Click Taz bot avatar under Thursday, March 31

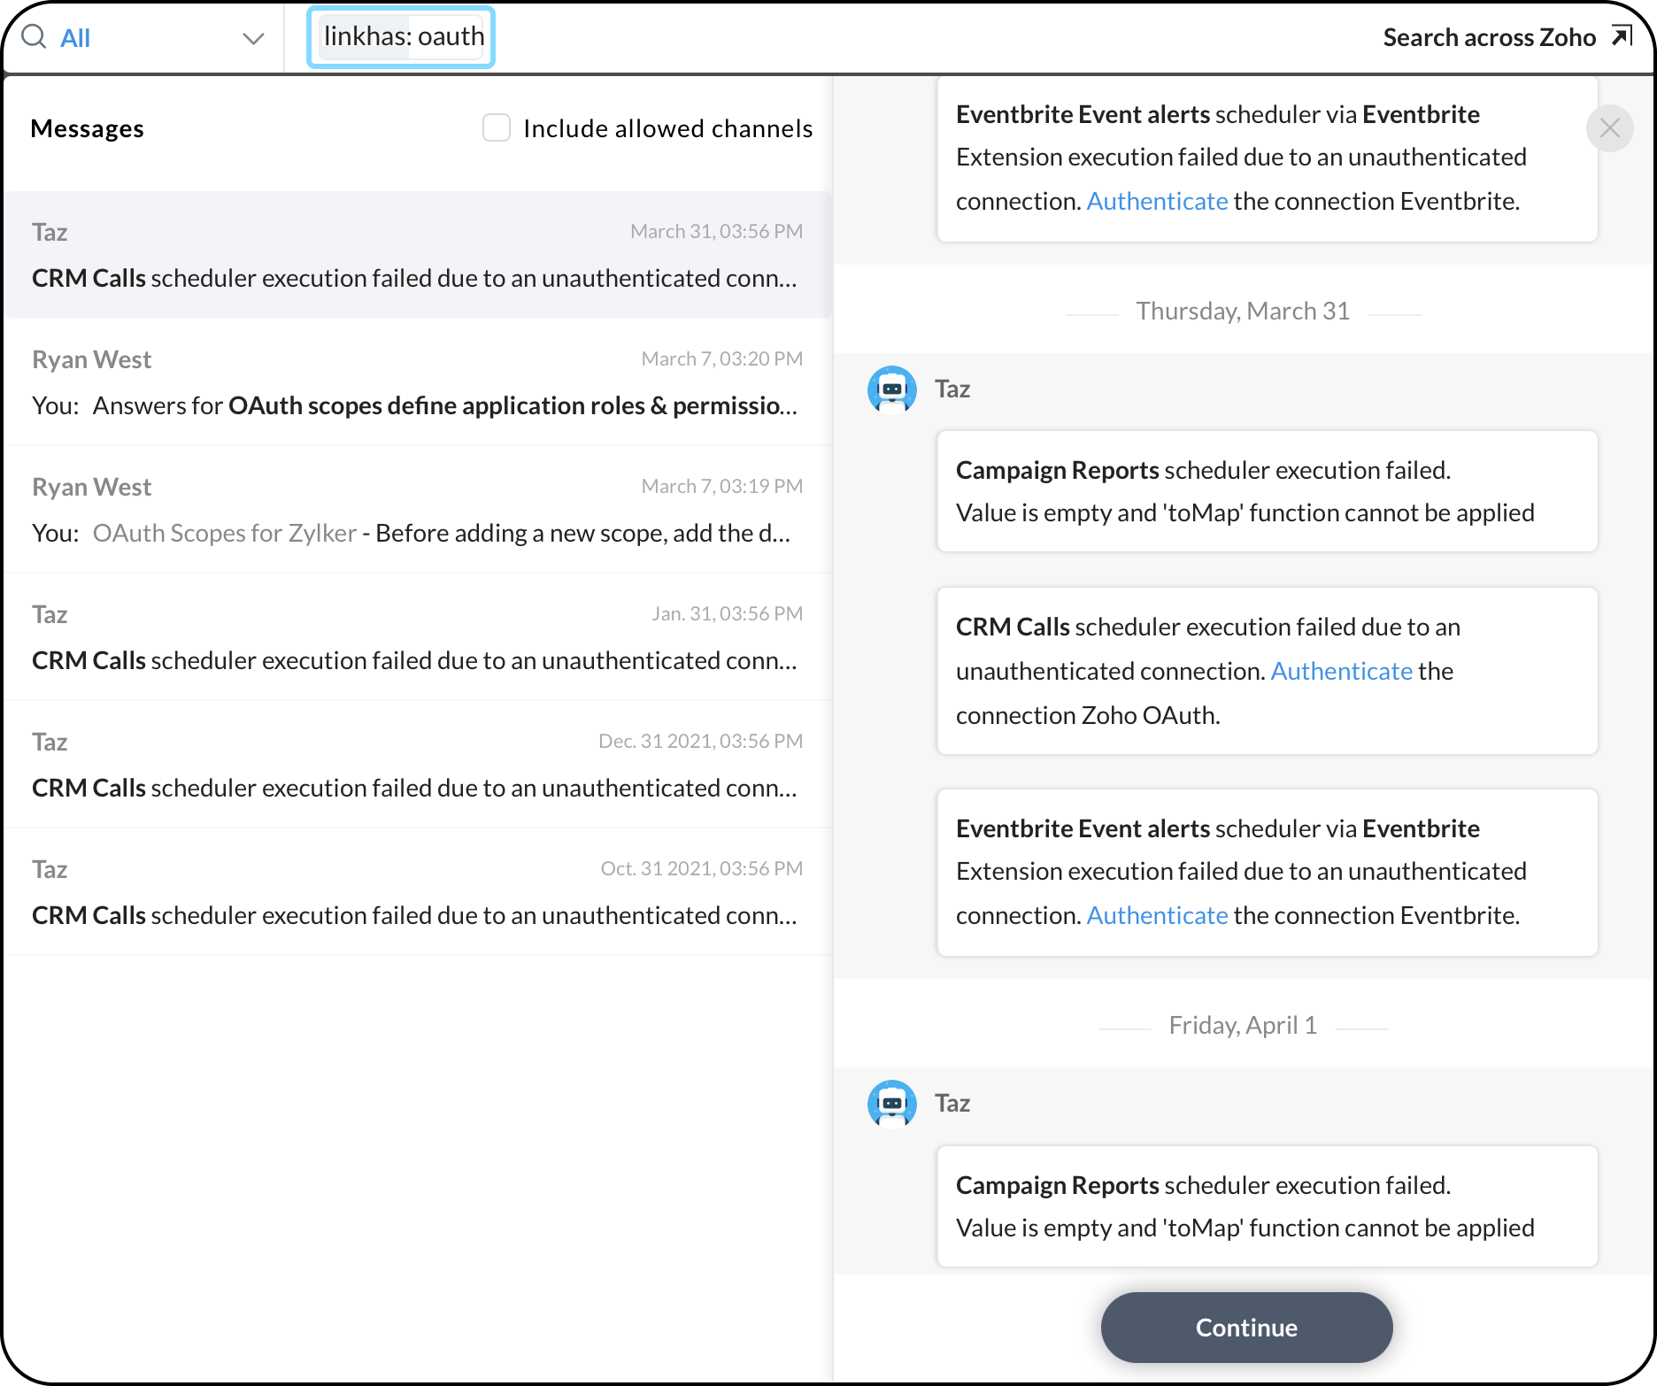tap(892, 389)
